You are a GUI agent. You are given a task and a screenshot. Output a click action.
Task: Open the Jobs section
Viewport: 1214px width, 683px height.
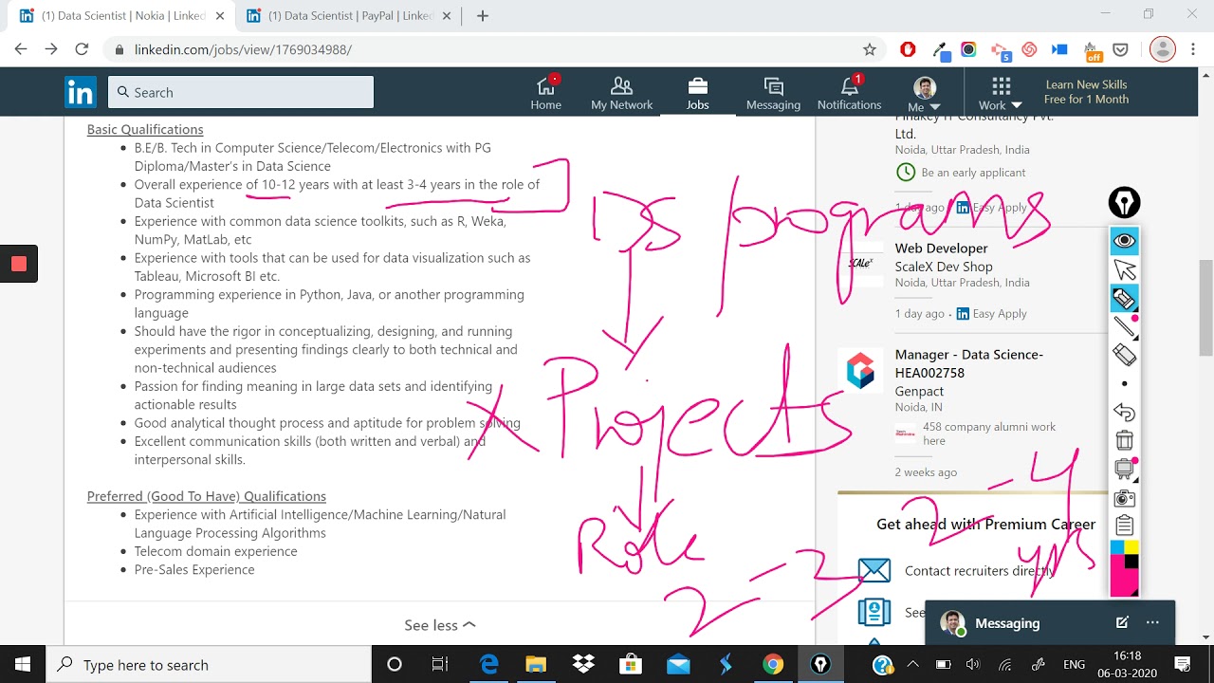point(698,93)
